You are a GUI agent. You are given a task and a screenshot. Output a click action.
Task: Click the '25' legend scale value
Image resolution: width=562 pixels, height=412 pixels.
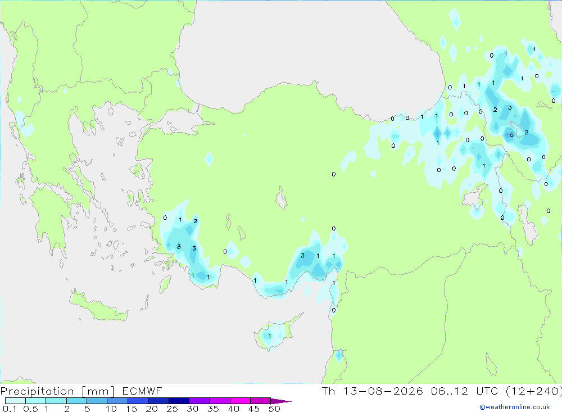[x=172, y=409]
